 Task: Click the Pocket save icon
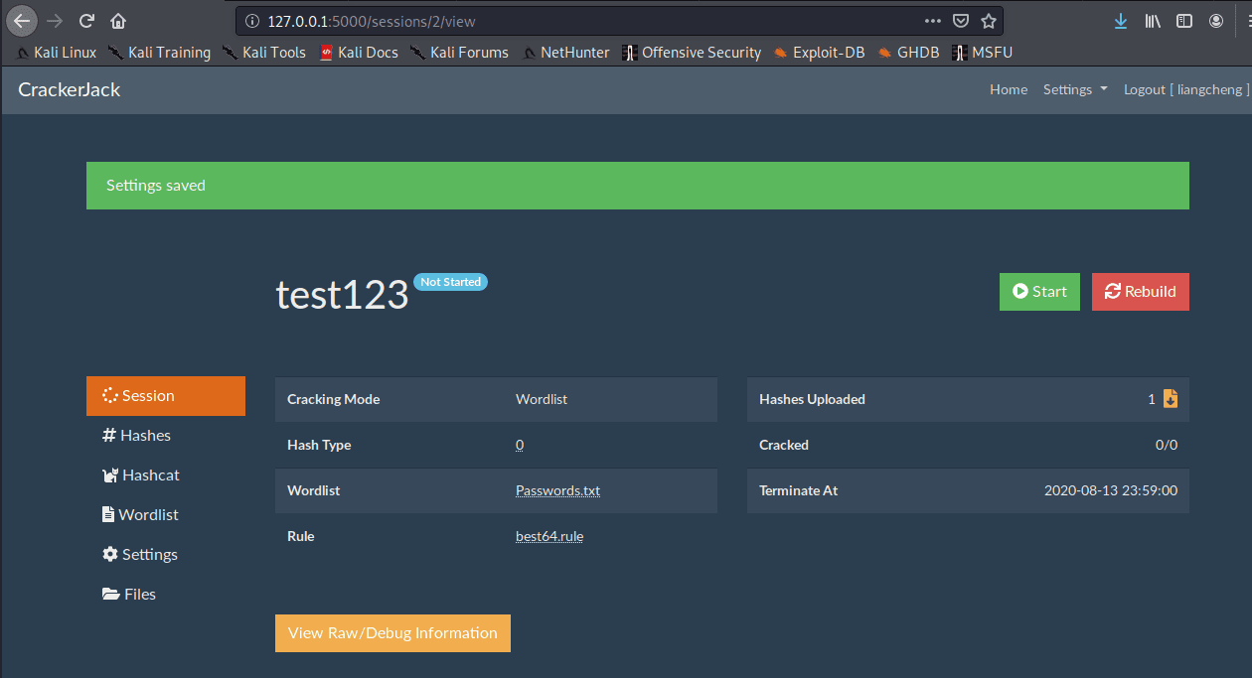click(x=960, y=21)
